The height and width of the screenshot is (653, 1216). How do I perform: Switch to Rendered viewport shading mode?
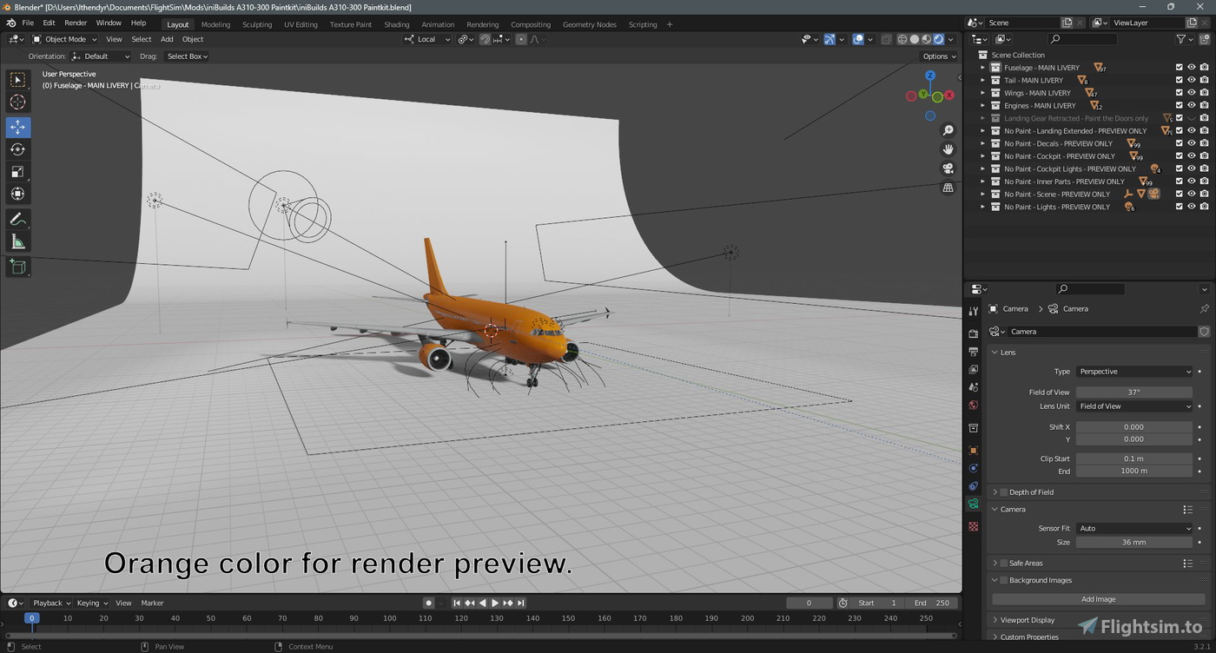[x=939, y=38]
